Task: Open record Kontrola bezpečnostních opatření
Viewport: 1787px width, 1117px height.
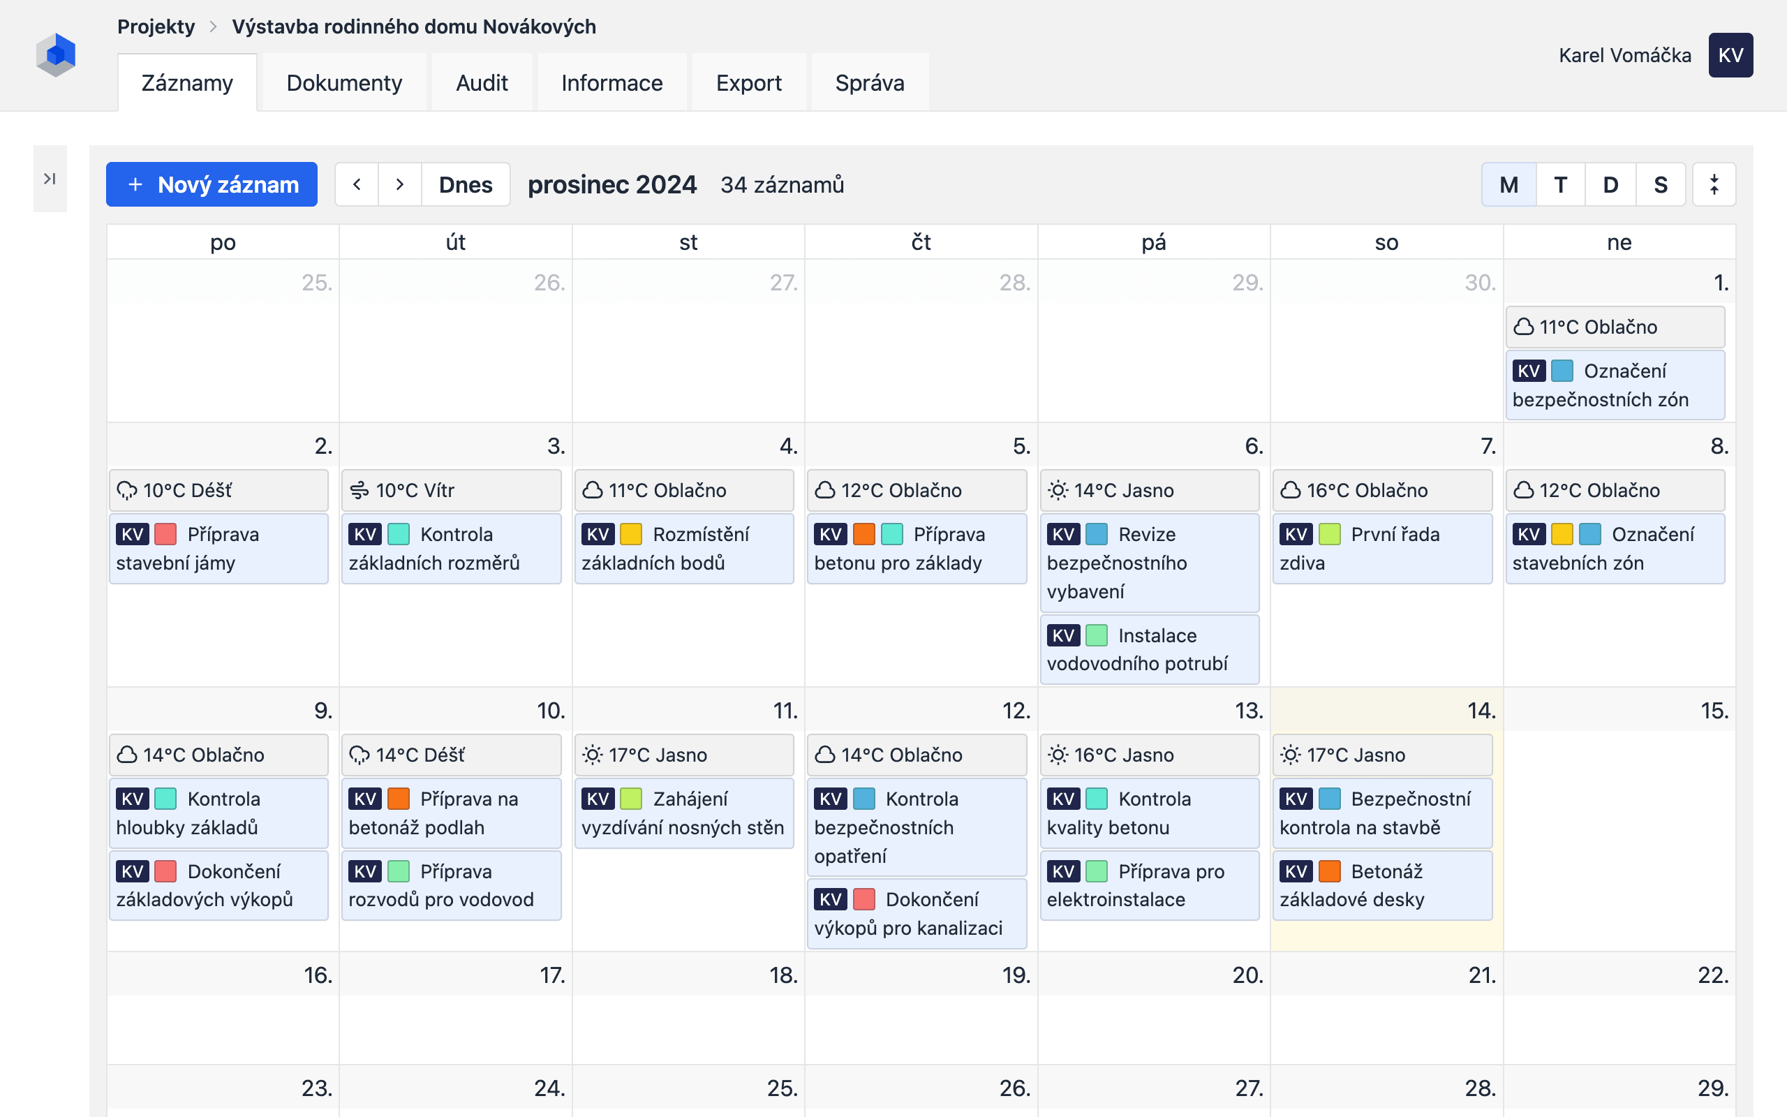Action: tap(917, 827)
